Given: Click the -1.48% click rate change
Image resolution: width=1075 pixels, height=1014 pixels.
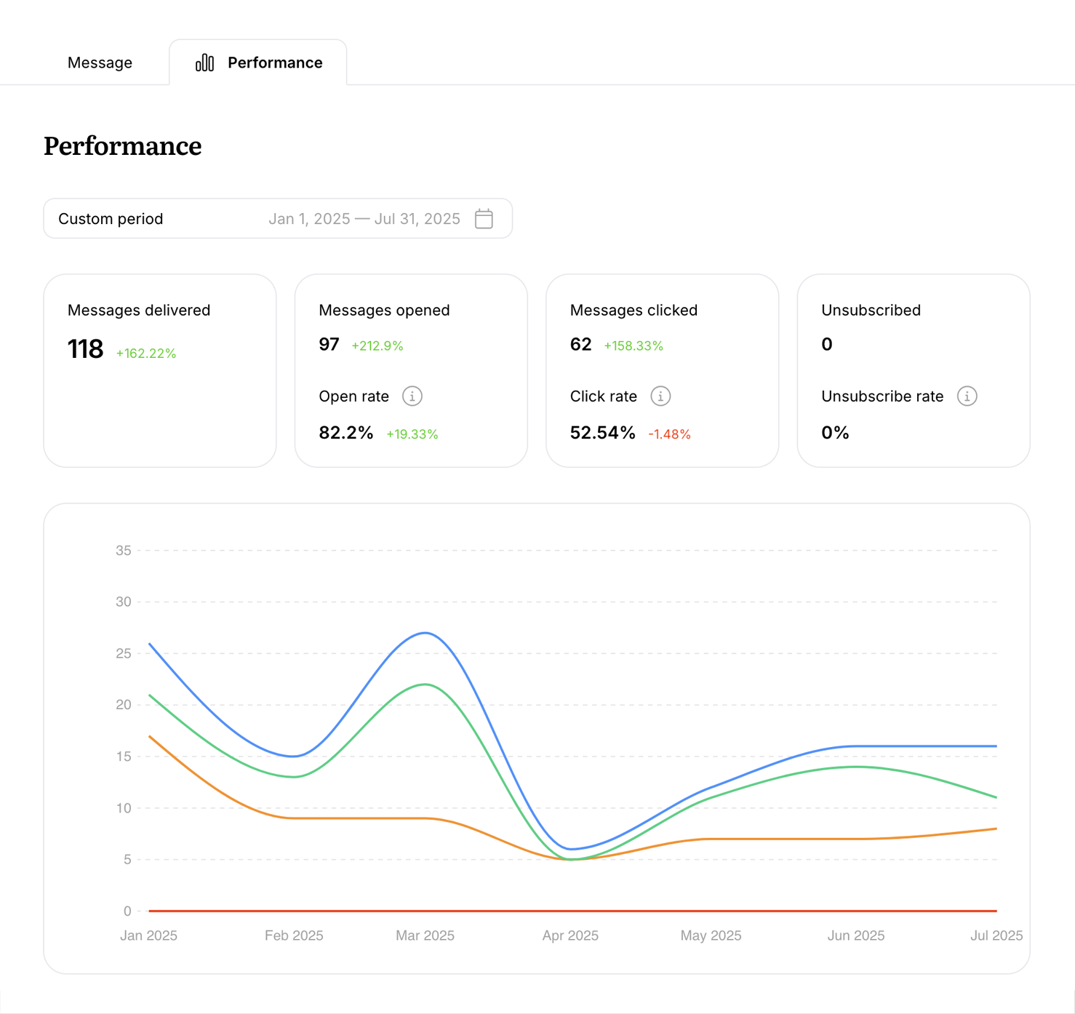Looking at the screenshot, I should click(x=669, y=434).
